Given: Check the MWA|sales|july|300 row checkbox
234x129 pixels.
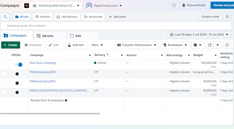Looking at the screenshot, I should click(x=4, y=83).
